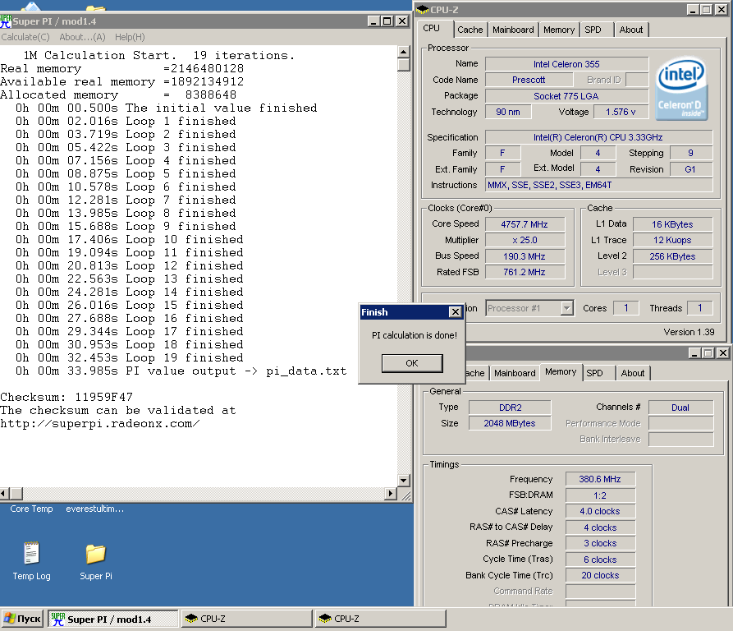
Task: Minimize the top CPU-Z window
Action: coord(693,9)
